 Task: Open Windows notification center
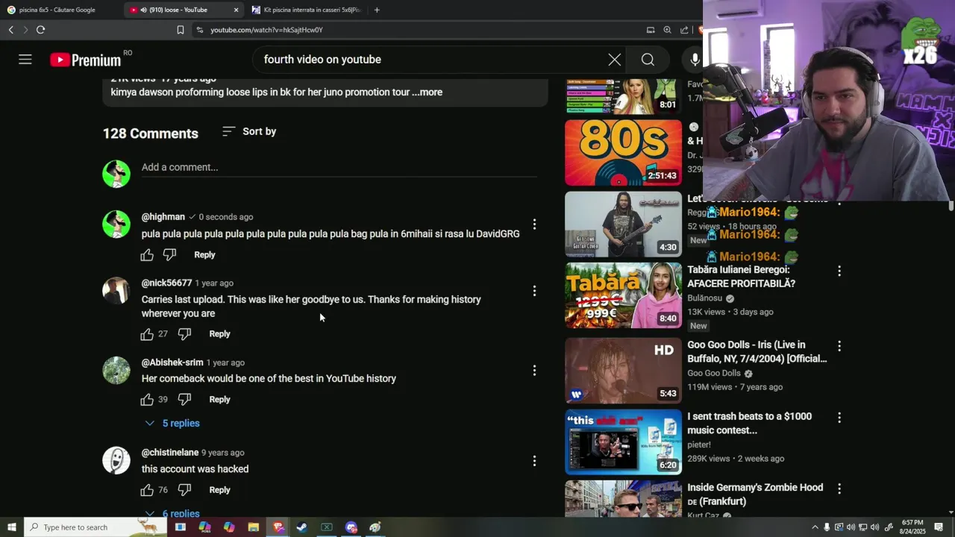[939, 527]
